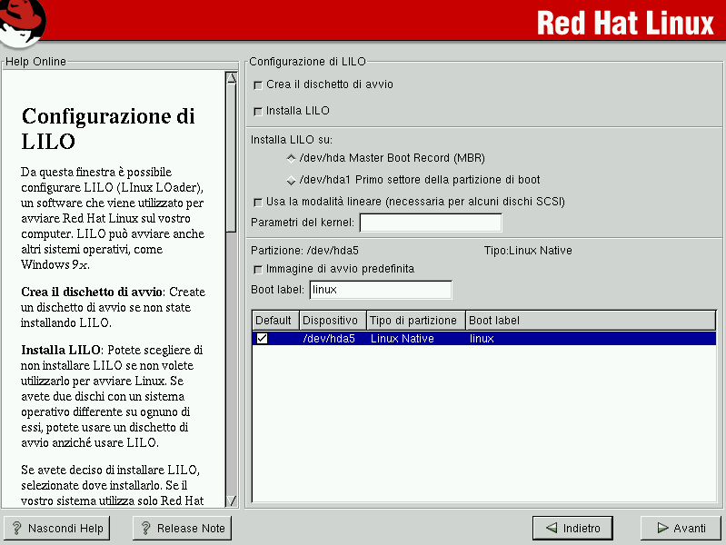
Task: Click the Boot label input field
Action: (381, 290)
